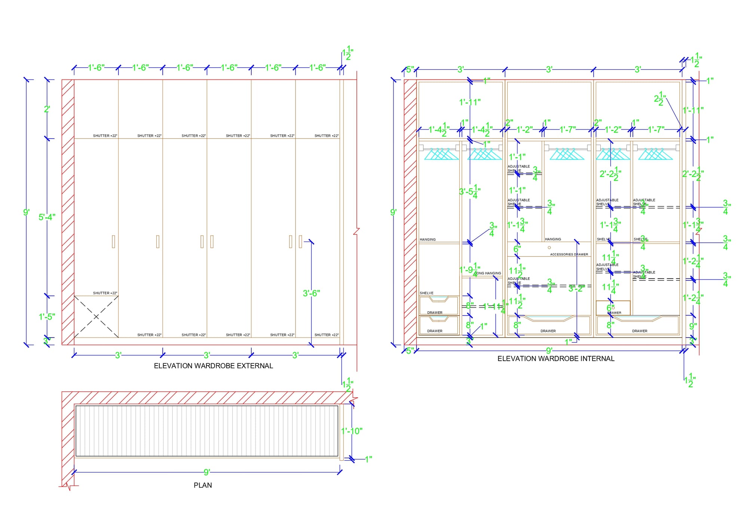748x528 pixels.
Task: Select the 2 1/2" leader dimension text
Action: coord(660,99)
